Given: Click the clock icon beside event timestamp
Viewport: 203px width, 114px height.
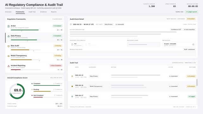Looking at the screenshot, I should (x=71, y=24).
